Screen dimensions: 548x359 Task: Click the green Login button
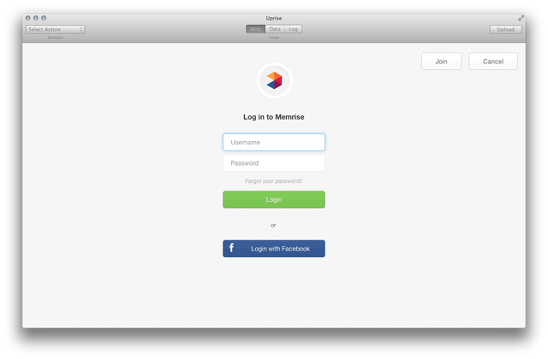(274, 199)
